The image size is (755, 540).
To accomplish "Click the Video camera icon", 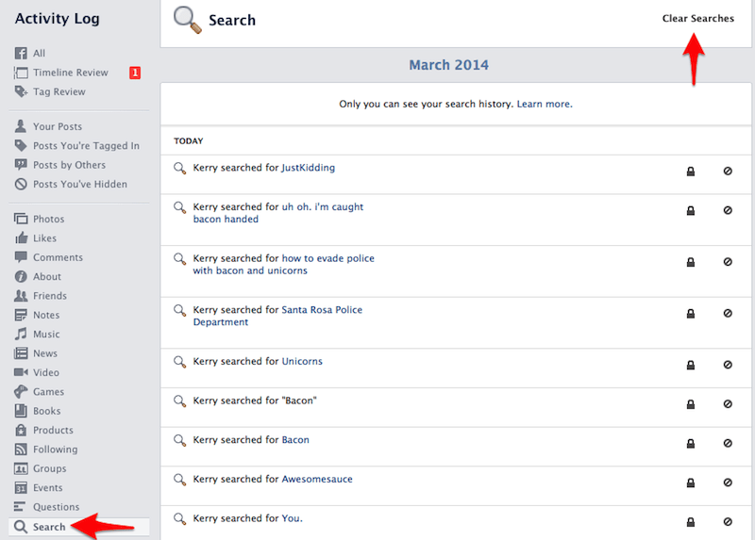I will tap(21, 372).
